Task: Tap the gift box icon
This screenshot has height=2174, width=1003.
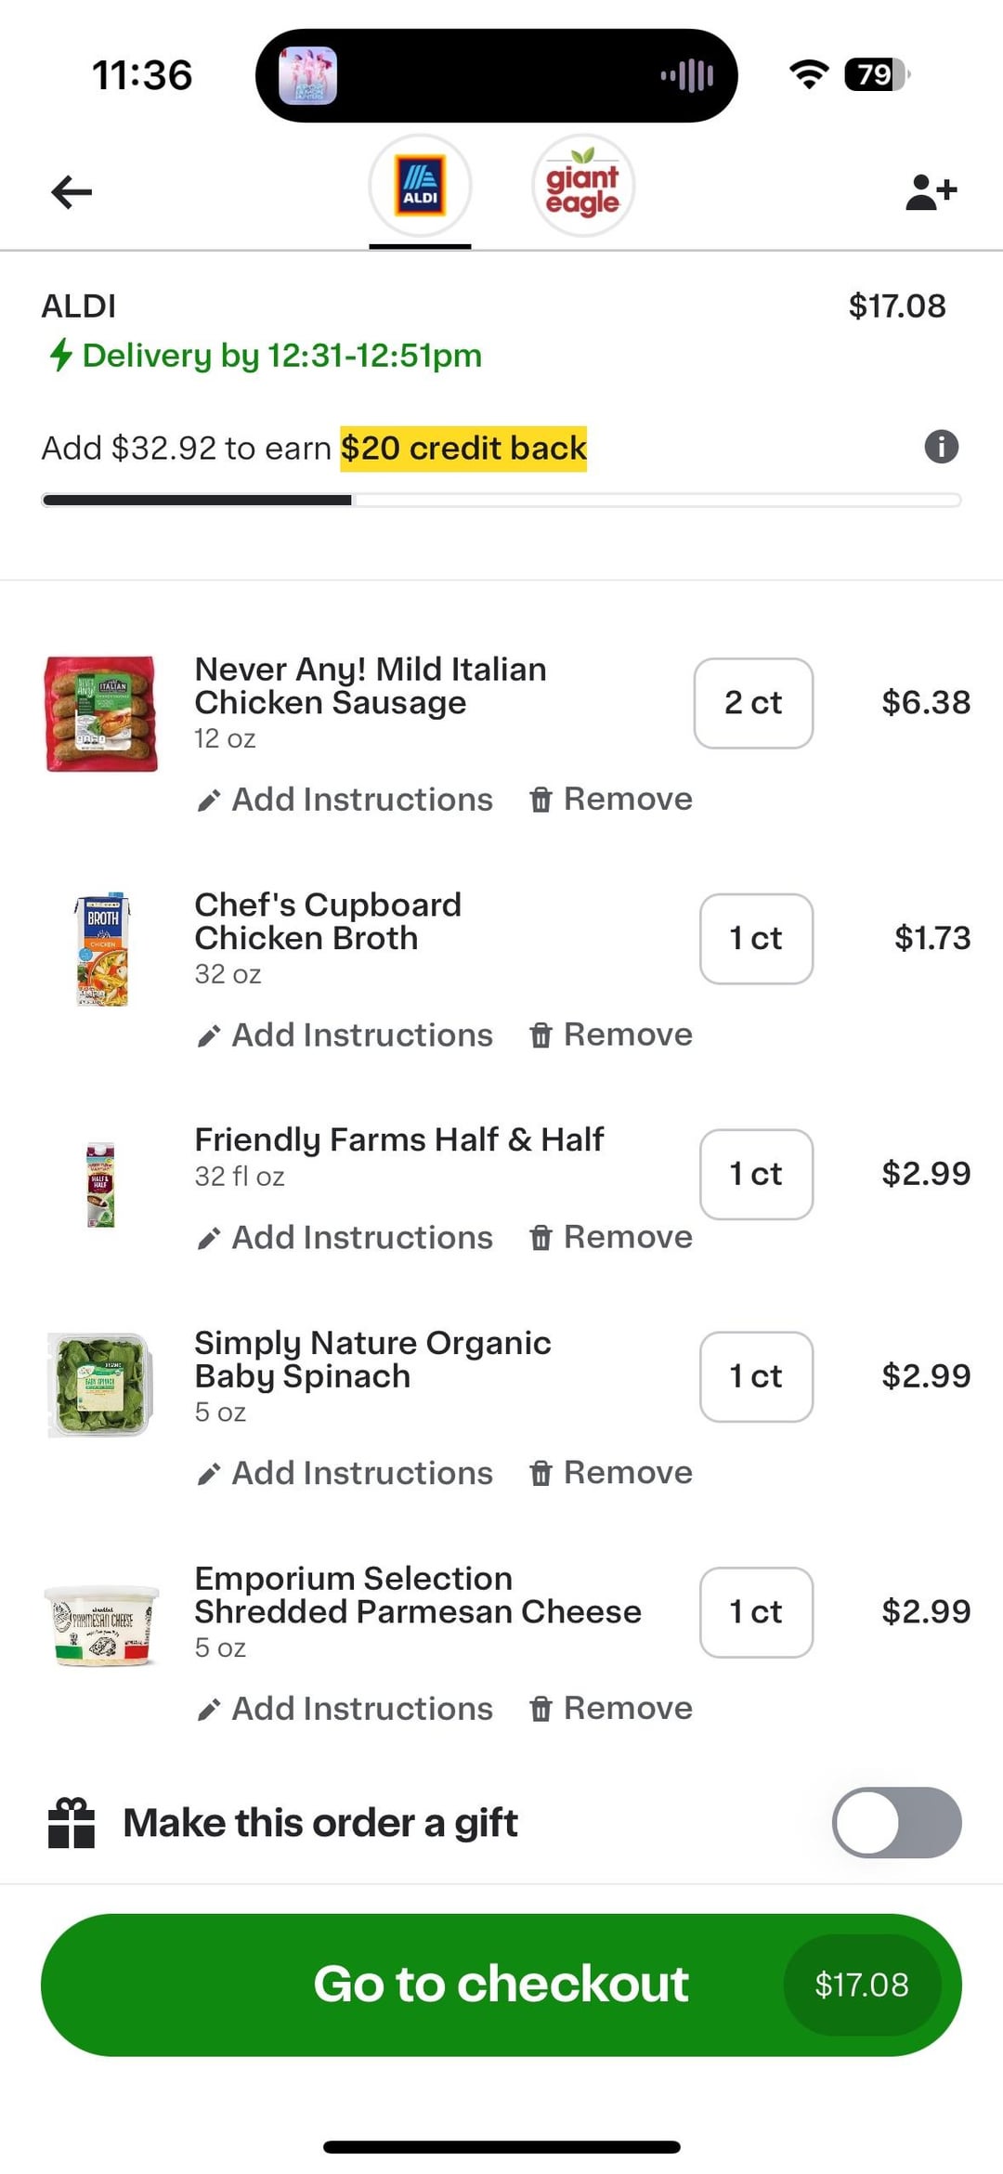Action: pos(72,1823)
